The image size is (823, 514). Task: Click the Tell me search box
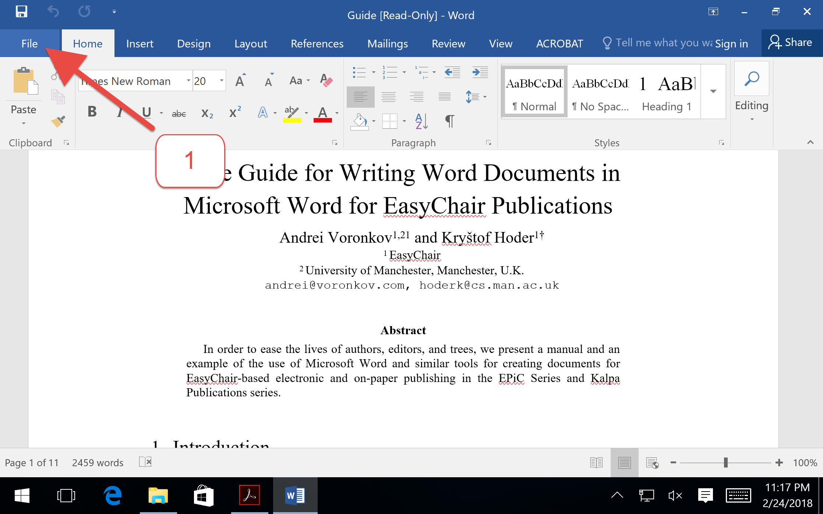tap(657, 43)
